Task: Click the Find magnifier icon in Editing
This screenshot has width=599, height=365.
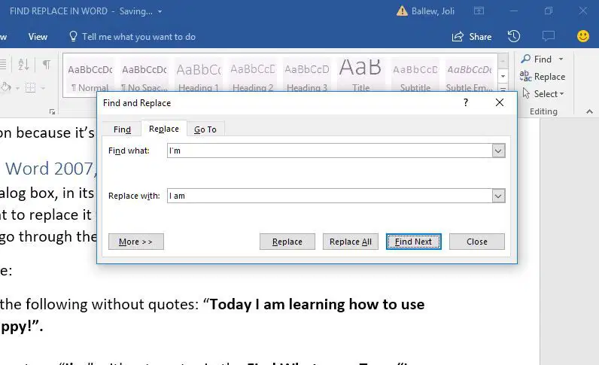Action: click(x=526, y=59)
